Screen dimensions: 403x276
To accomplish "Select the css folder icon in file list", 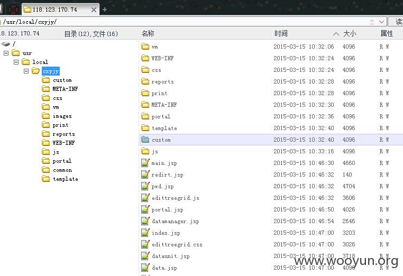I will [x=145, y=70].
